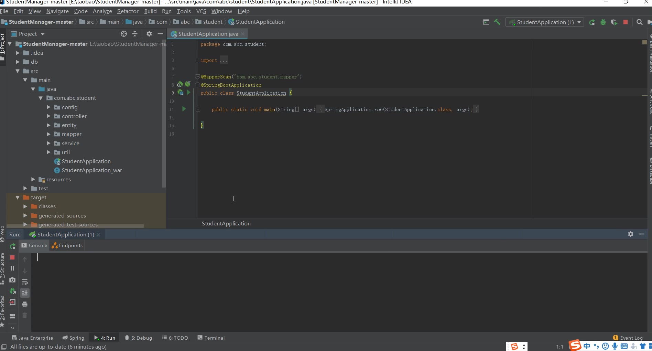652x351 pixels.
Task: Click the Rerun icon in Run panel
Action: click(x=13, y=246)
